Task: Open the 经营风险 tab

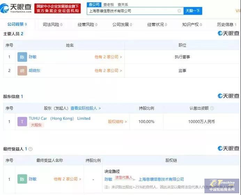Action: coord(87,24)
